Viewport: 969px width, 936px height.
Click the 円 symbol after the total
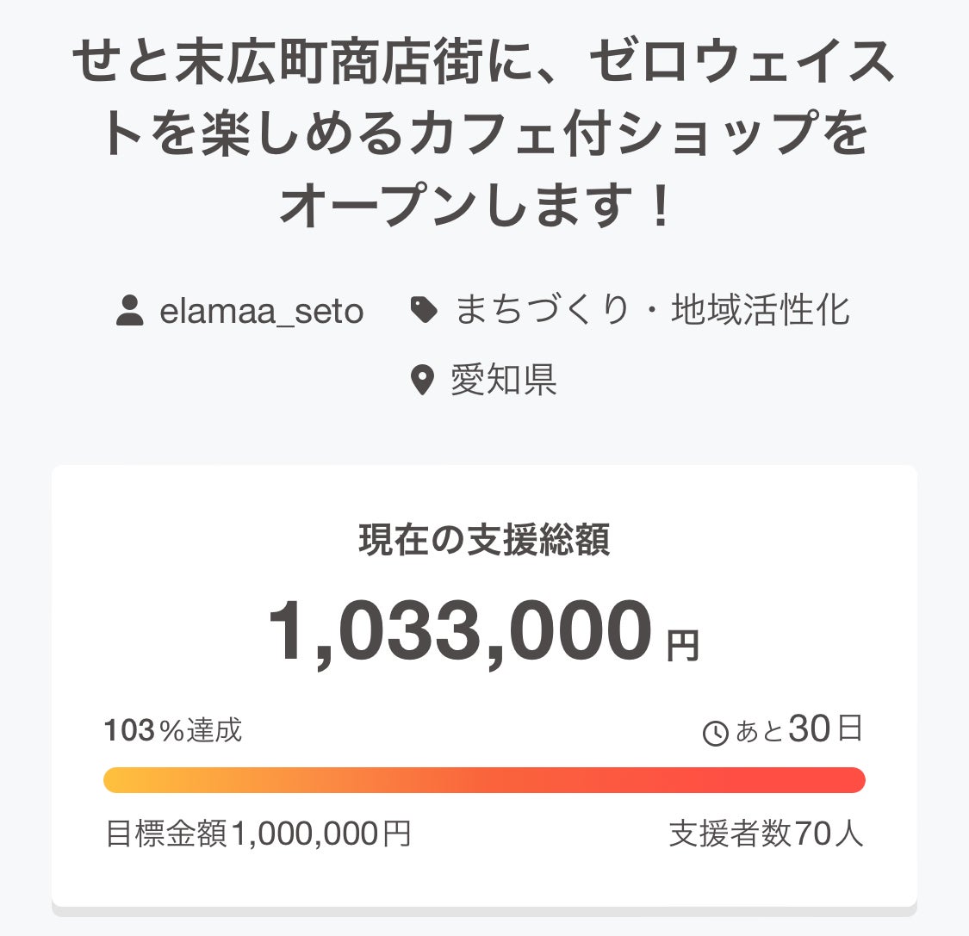click(682, 645)
